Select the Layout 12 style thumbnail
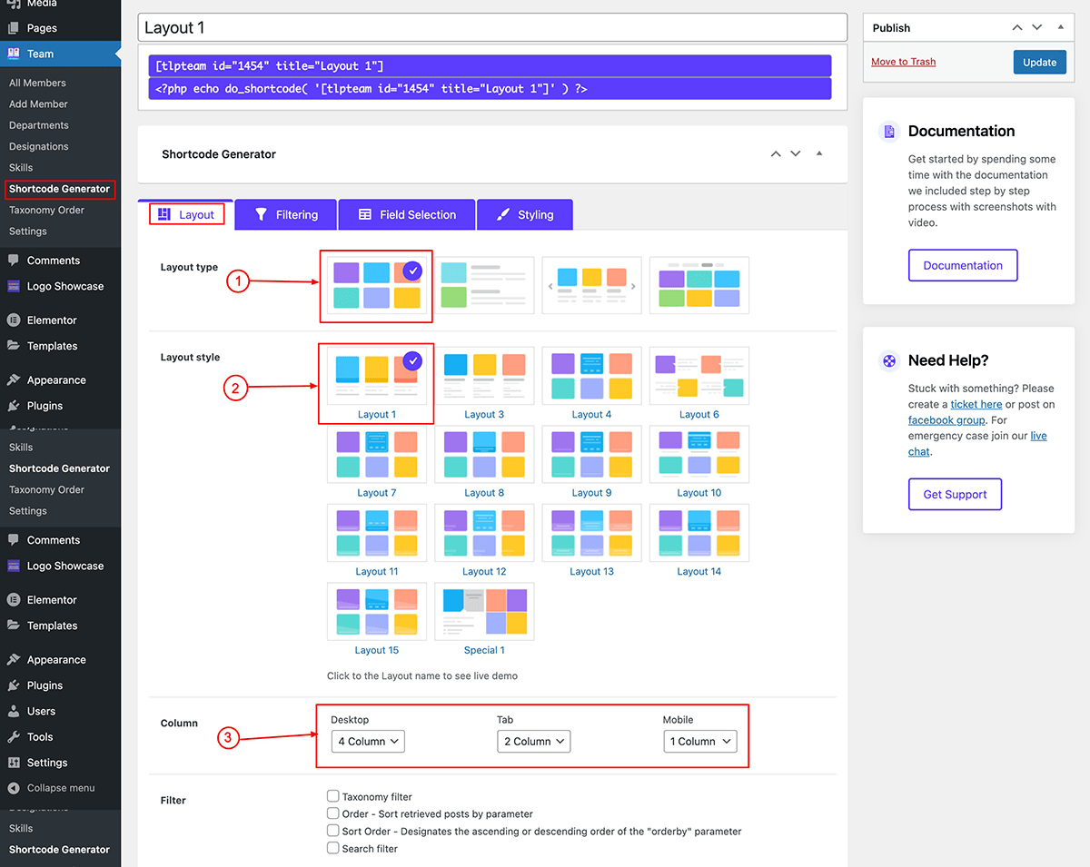This screenshot has width=1090, height=867. click(x=484, y=533)
